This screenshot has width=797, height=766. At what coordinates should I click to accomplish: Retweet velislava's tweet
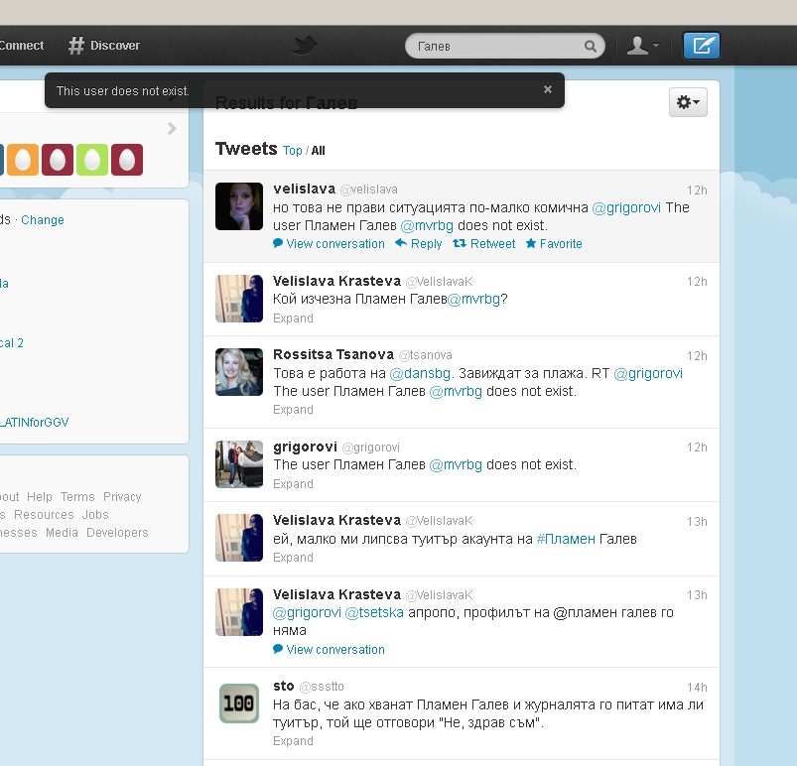(x=483, y=243)
